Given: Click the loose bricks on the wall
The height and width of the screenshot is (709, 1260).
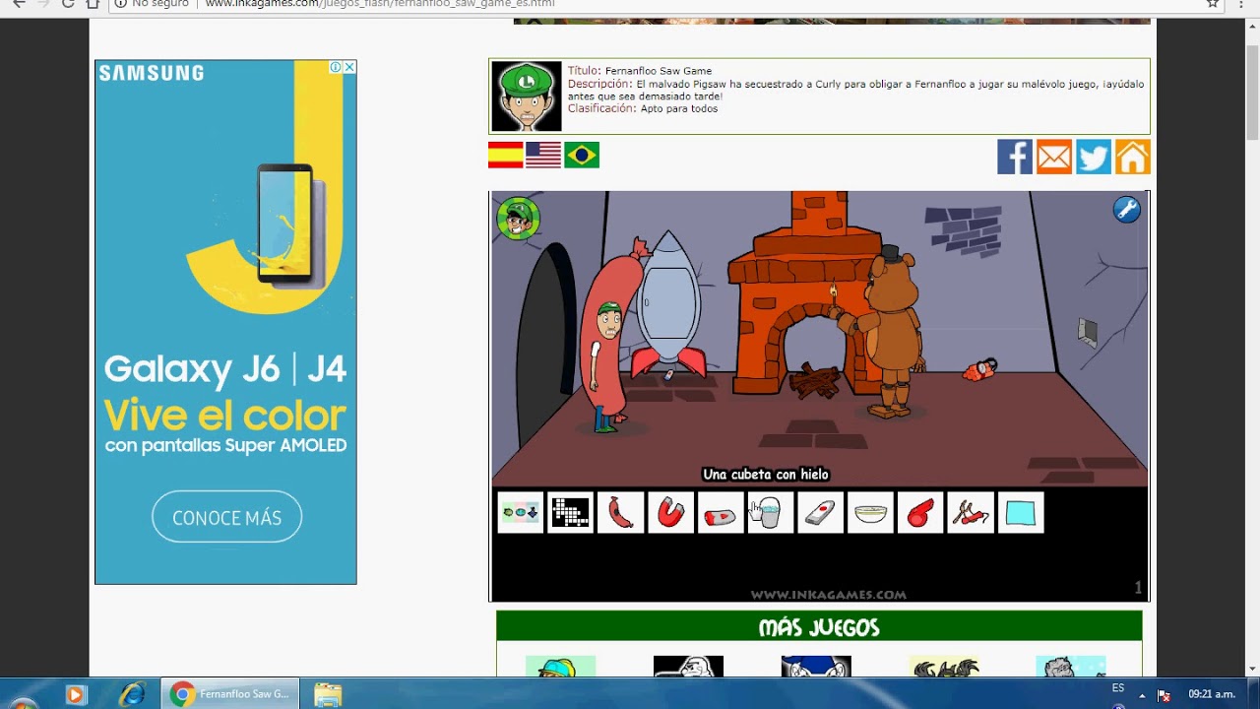Looking at the screenshot, I should point(965,231).
